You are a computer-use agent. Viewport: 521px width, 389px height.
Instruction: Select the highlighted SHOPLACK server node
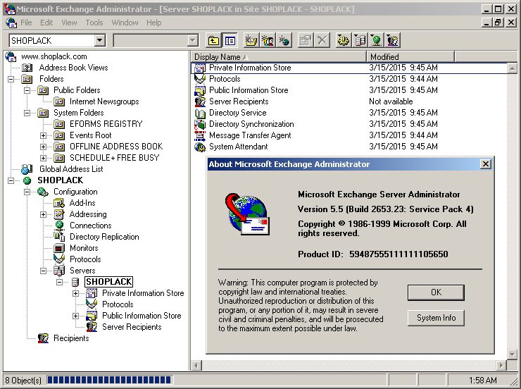click(108, 282)
